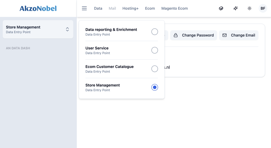Open the Data menu
Image resolution: width=271 pixels, height=148 pixels.
click(x=98, y=8)
